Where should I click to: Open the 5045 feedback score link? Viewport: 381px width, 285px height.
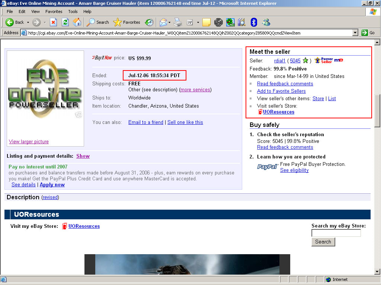tap(295, 60)
